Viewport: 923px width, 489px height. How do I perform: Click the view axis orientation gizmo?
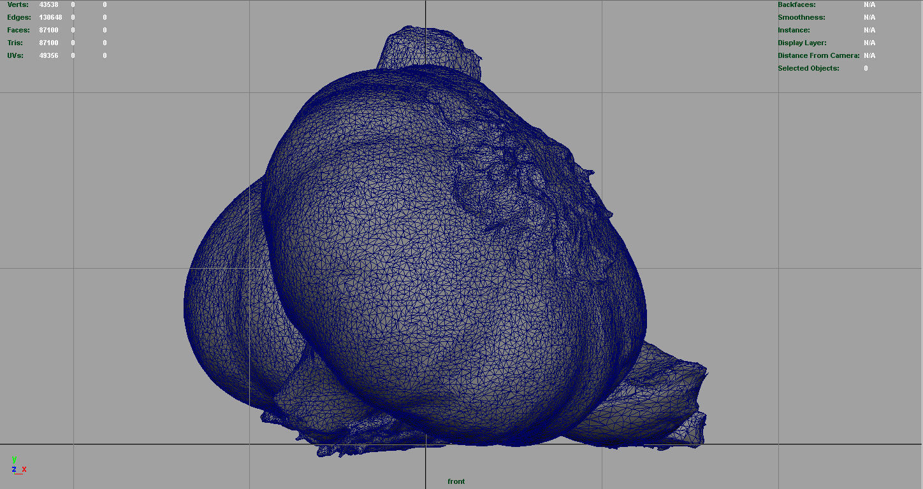(18, 465)
